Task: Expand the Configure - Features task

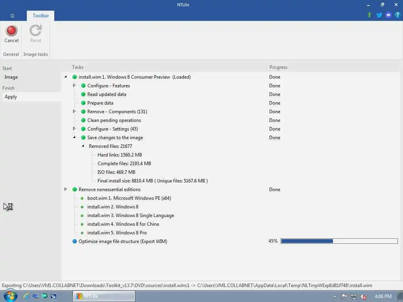Action: tap(74, 85)
